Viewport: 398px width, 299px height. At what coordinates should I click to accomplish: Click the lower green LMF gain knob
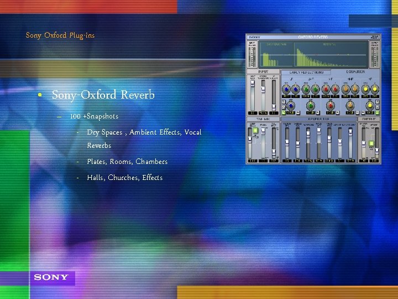(311, 106)
